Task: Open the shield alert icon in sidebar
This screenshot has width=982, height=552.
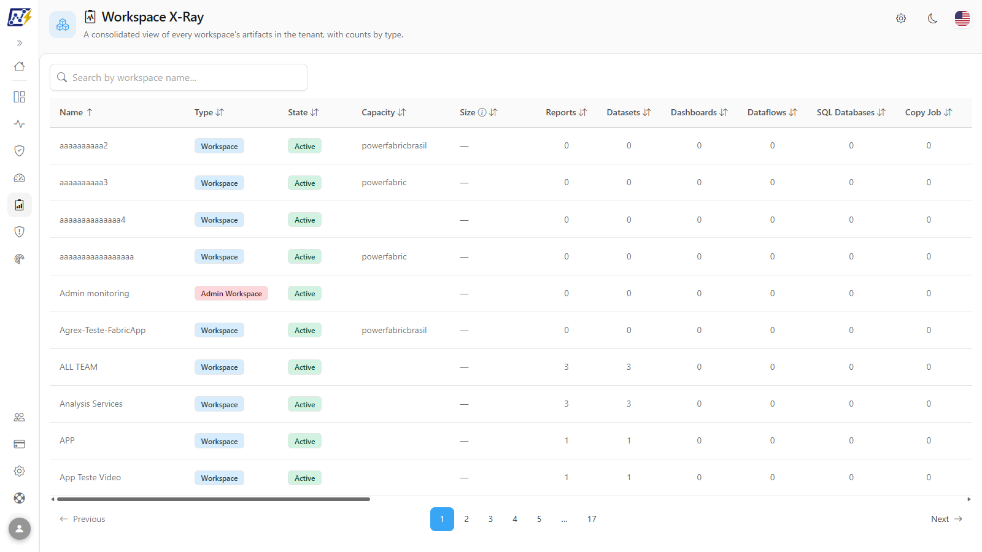Action: point(20,232)
